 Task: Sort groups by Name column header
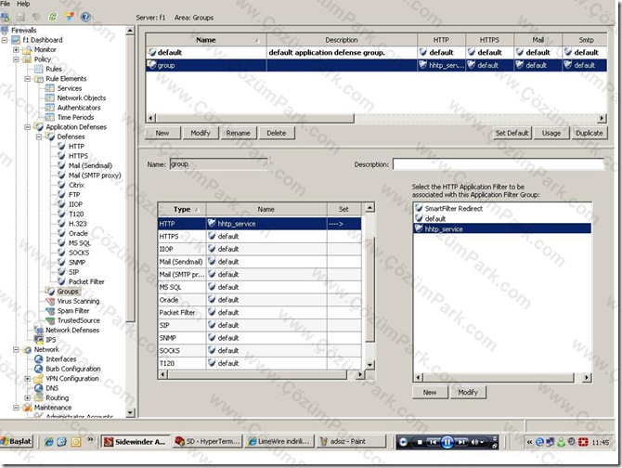(x=206, y=40)
